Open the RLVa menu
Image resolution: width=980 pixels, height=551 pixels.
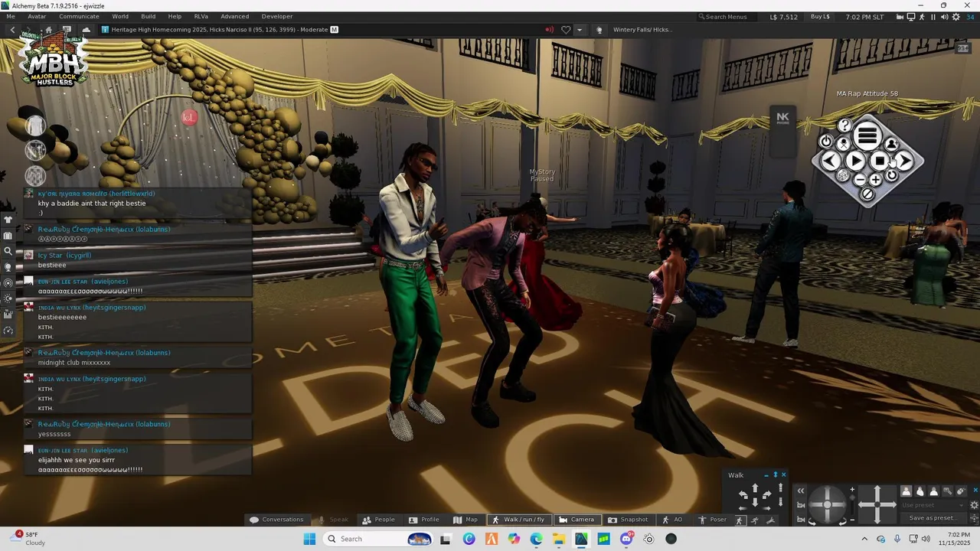pyautogui.click(x=201, y=16)
